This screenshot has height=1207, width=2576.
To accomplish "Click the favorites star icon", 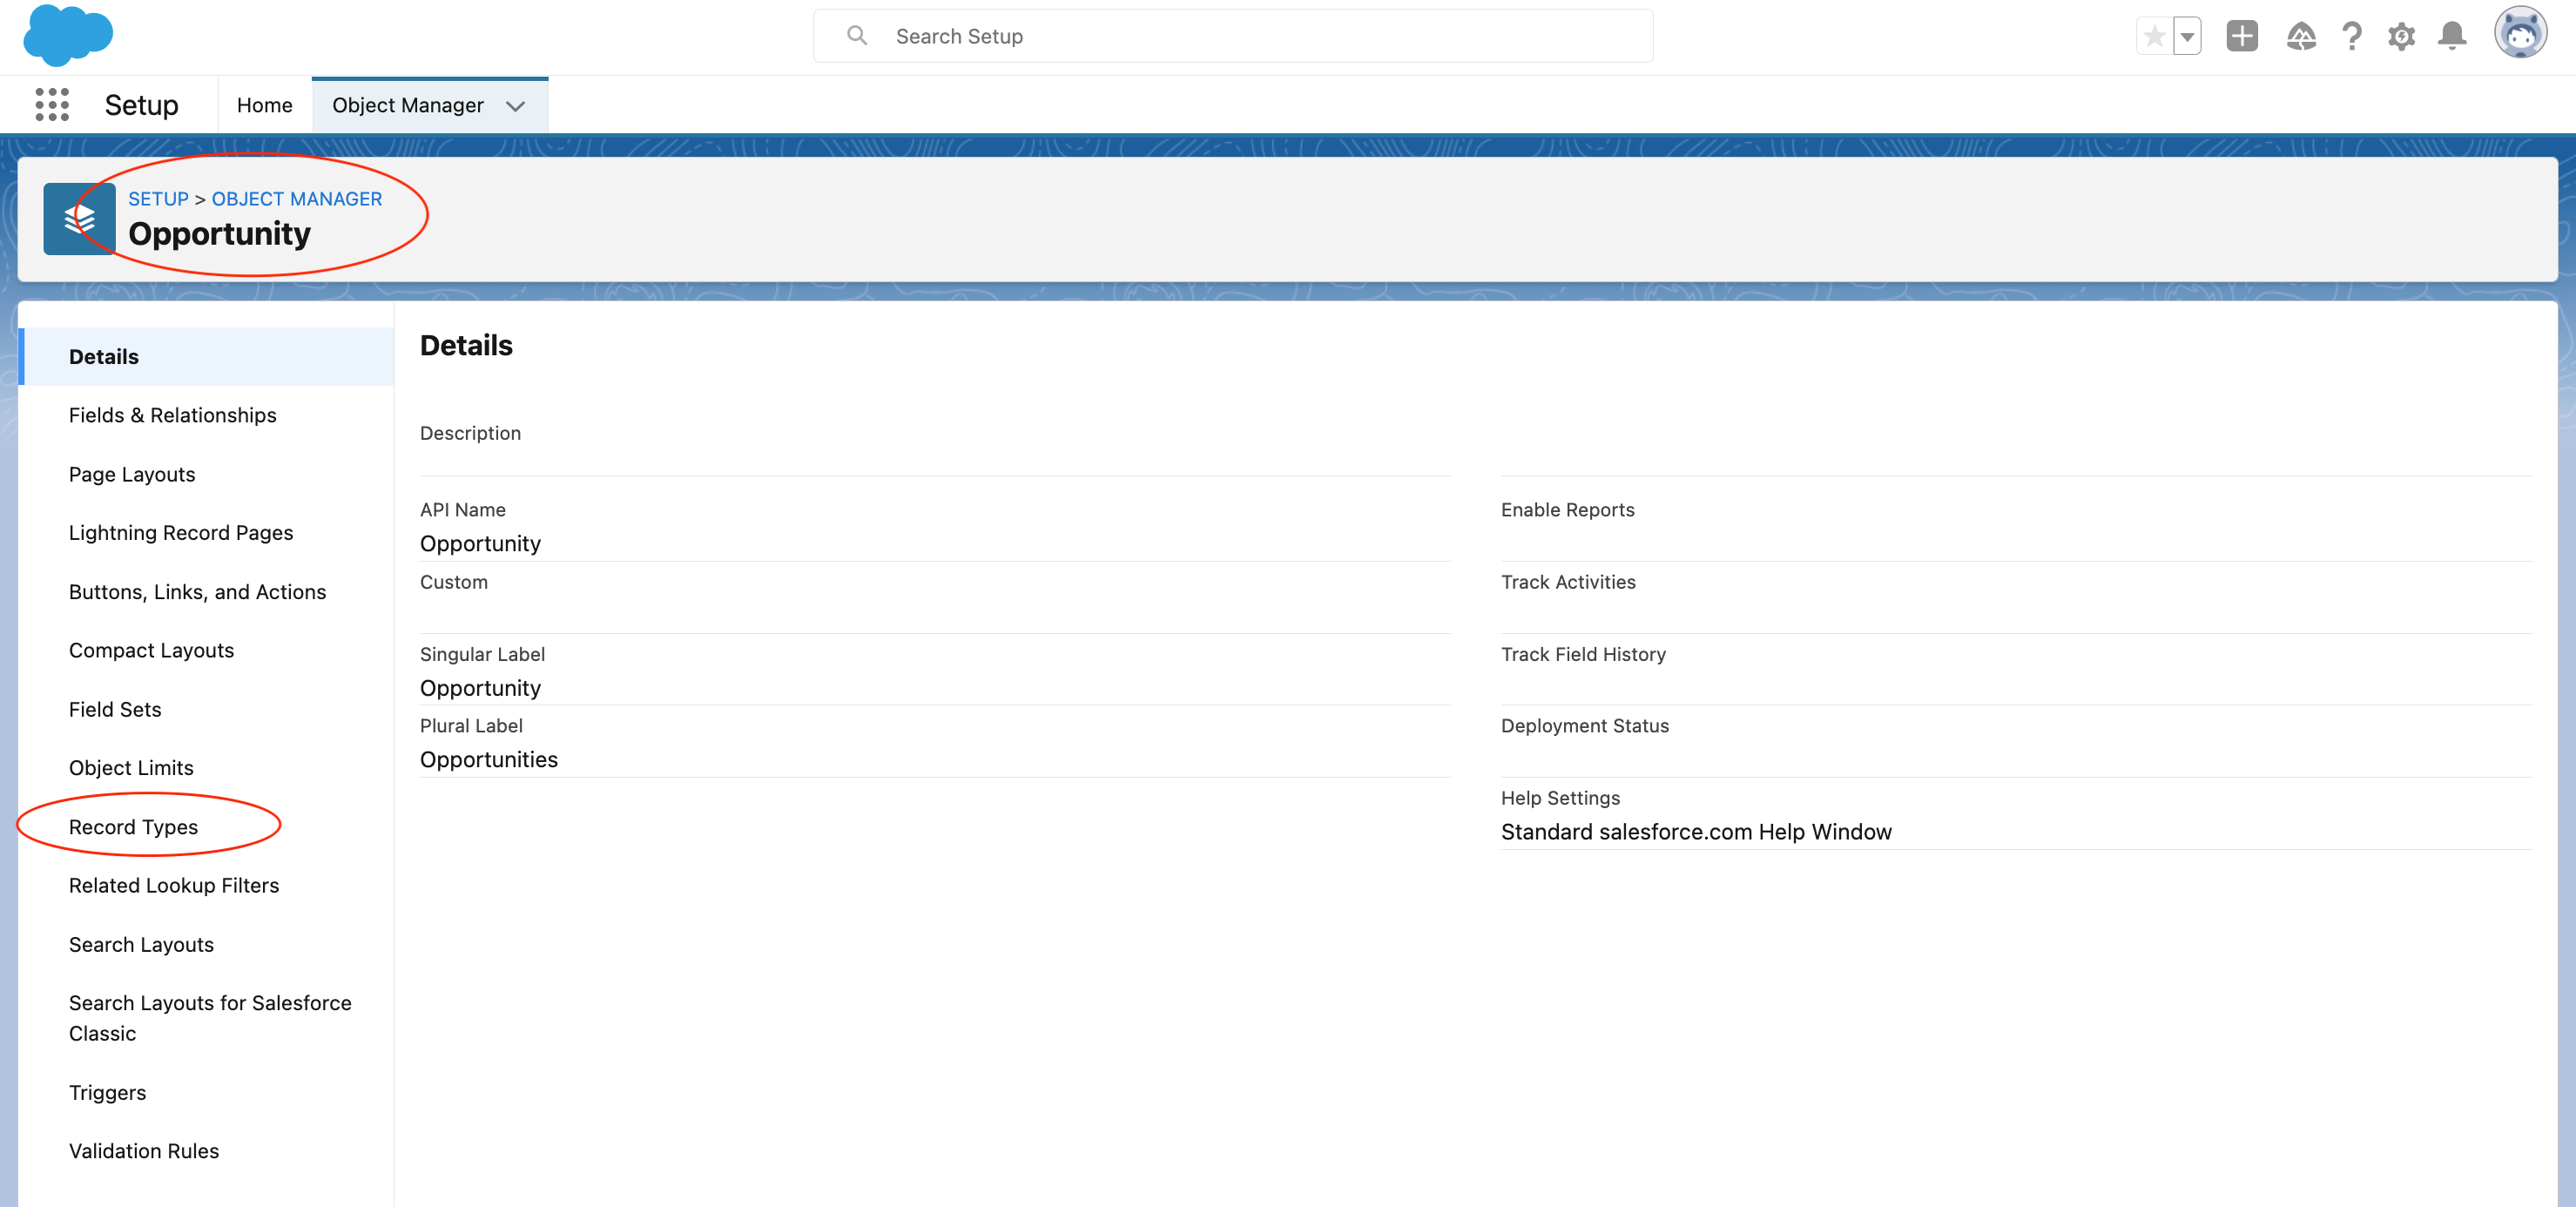I will point(2154,37).
